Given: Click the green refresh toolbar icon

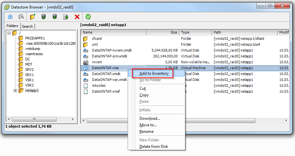Looking at the screenshot, I should (x=88, y=17).
